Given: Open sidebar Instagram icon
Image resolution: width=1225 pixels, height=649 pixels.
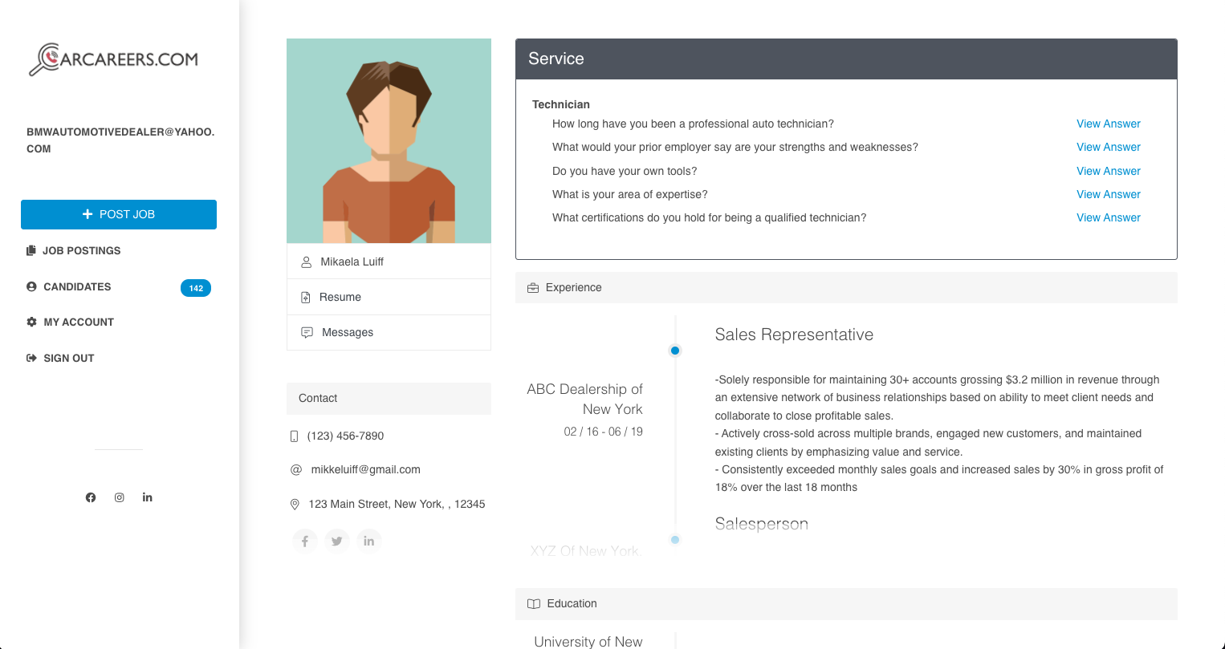Looking at the screenshot, I should tap(119, 497).
